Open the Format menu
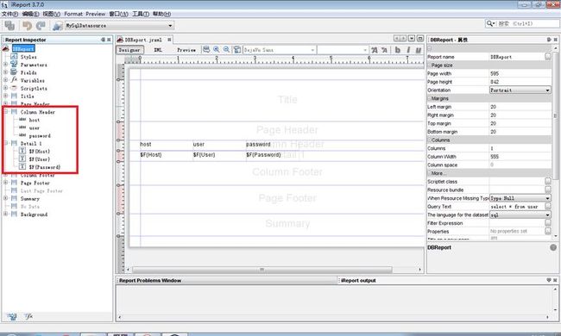561x336 pixels. [x=73, y=14]
